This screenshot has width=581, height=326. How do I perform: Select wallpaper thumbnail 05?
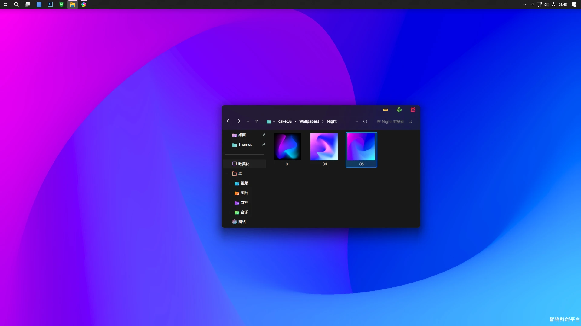point(361,150)
